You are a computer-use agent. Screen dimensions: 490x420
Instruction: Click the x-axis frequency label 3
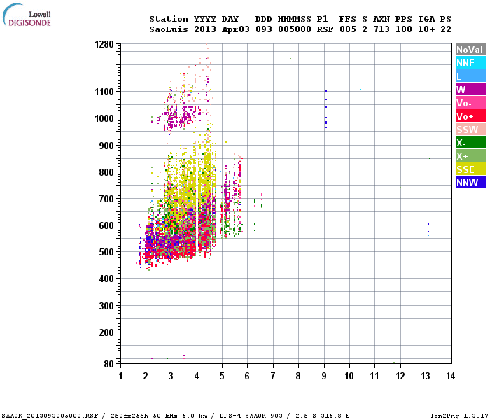pyautogui.click(x=171, y=376)
